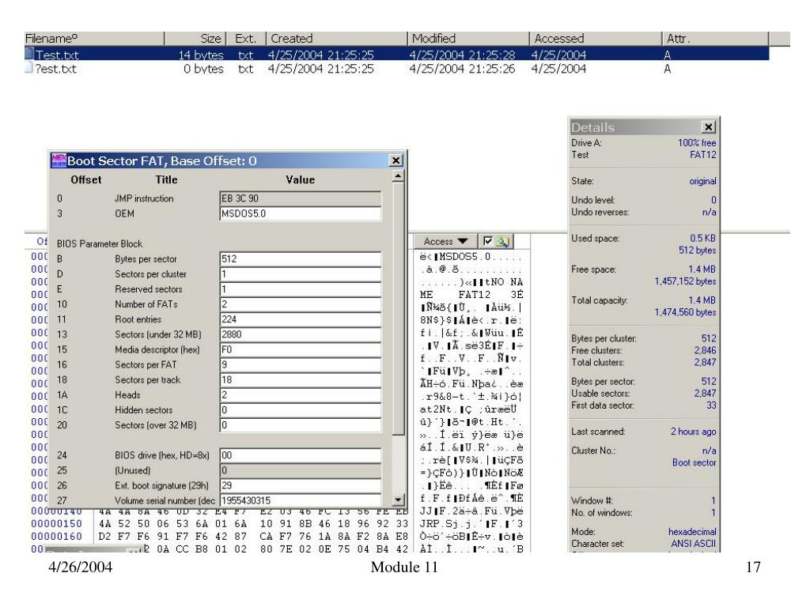Screen dimensions: 810x607
Task: Click used space value '0.5 KB'
Action: tap(702, 238)
